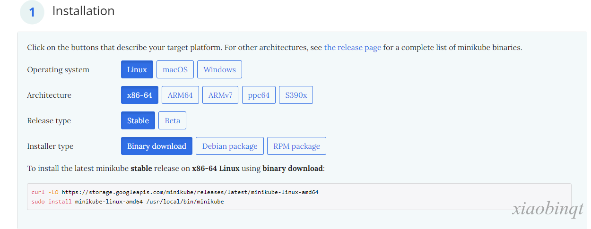Pick the ARMv7 architecture
591x229 pixels.
point(220,95)
